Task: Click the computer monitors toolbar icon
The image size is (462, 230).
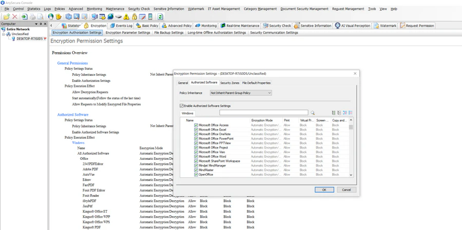Action: click(94, 17)
